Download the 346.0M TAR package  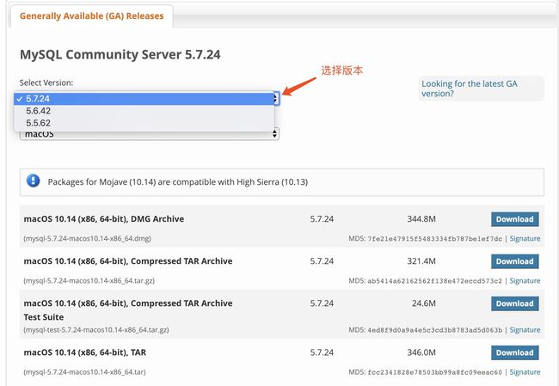click(x=515, y=352)
